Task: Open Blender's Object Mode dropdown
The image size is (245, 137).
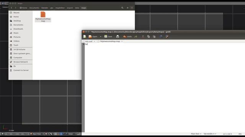Action: (x=37, y=134)
